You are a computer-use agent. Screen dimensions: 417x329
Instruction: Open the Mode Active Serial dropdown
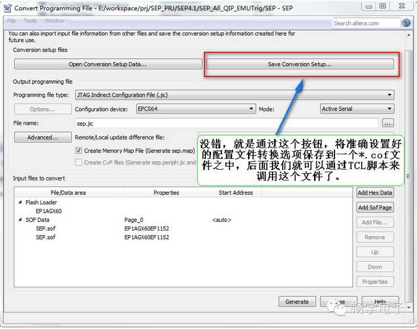pyautogui.click(x=357, y=109)
